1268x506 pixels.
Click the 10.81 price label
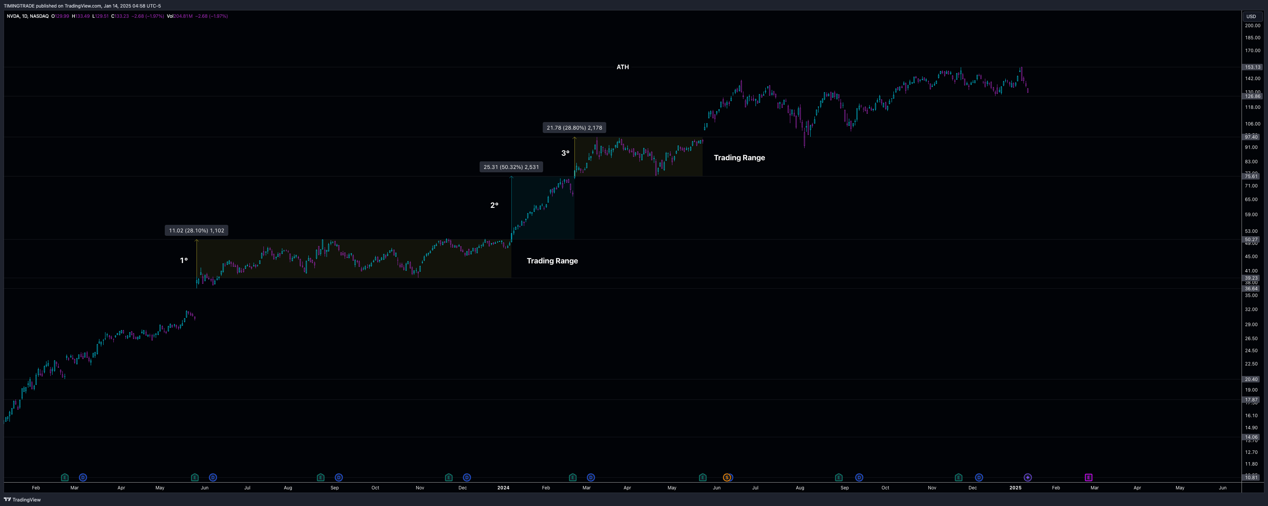[x=1251, y=477]
